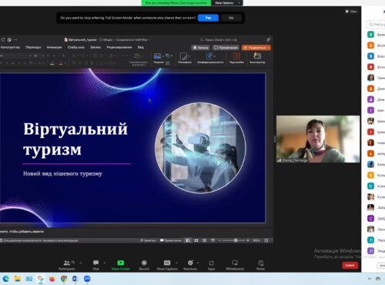Open Google Chrome from taskbar
The width and height of the screenshot is (385, 285).
[x=64, y=279]
